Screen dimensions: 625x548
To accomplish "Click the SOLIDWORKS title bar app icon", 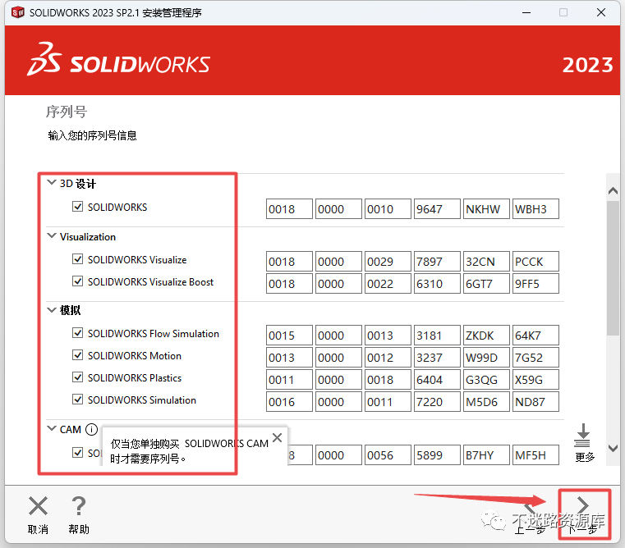I will pyautogui.click(x=18, y=12).
